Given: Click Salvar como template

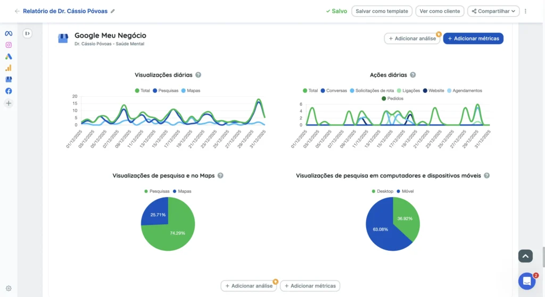Looking at the screenshot, I should click(382, 11).
